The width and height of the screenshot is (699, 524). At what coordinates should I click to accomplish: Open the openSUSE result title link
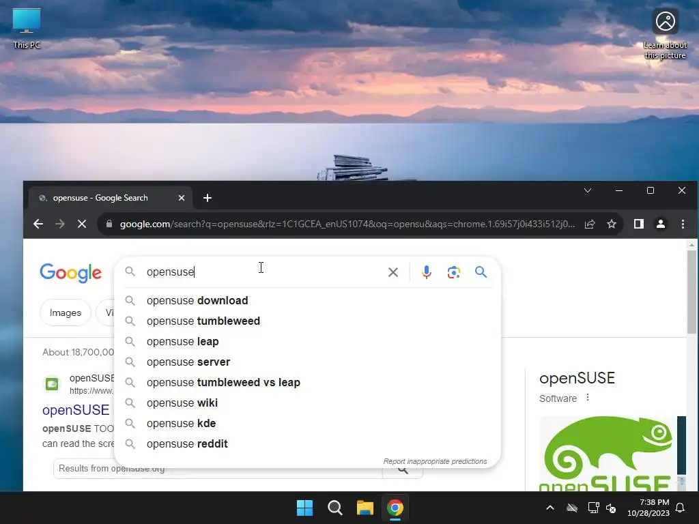pos(76,410)
